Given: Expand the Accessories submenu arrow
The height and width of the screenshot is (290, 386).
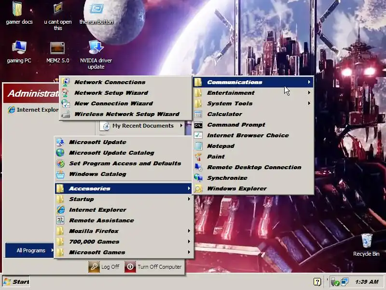Looking at the screenshot, I should [x=189, y=188].
